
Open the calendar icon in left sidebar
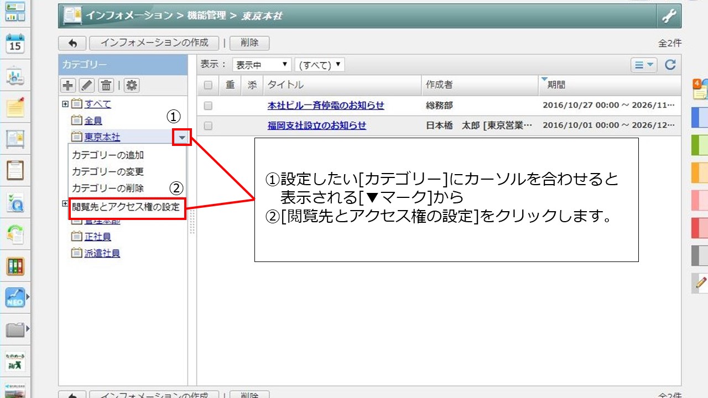click(x=15, y=44)
